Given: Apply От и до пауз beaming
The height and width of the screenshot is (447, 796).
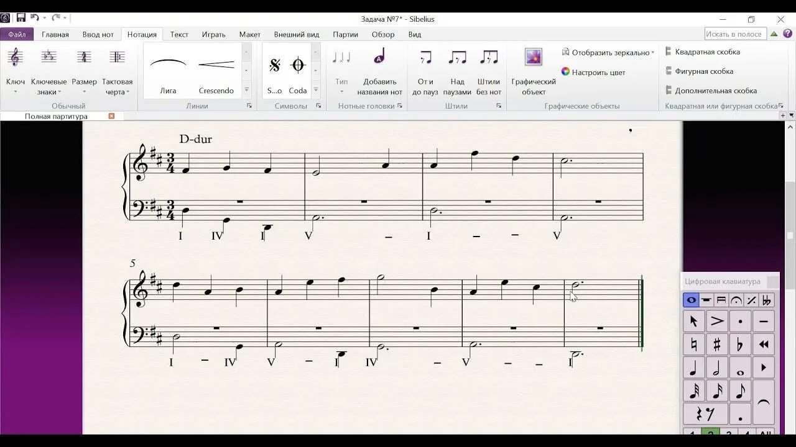Looking at the screenshot, I should tap(425, 70).
